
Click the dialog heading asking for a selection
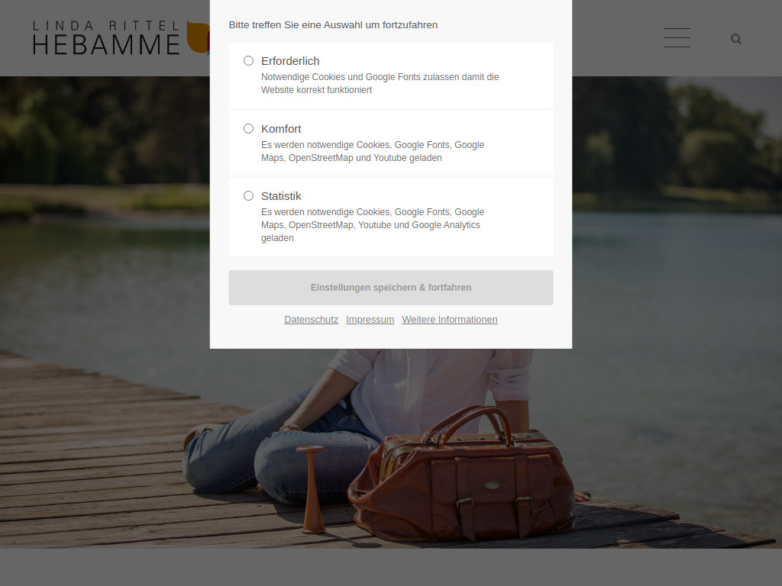click(x=333, y=24)
